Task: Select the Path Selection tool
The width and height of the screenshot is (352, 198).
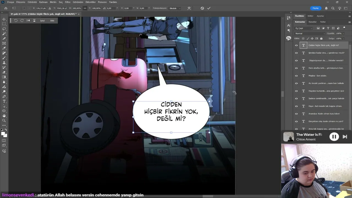Action: (x=4, y=106)
